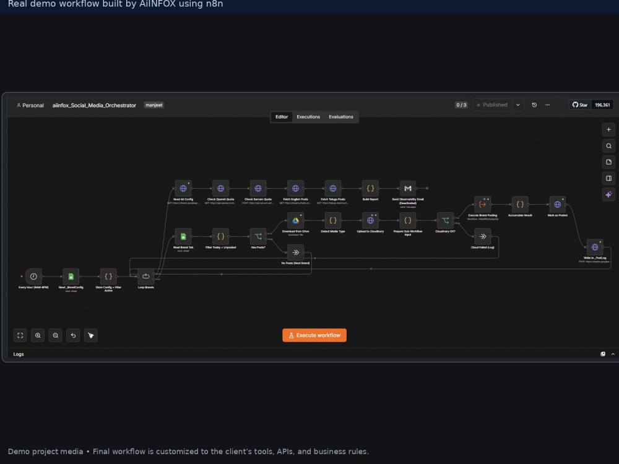Add a sticky note to canvas
619x464 pixels.
coord(608,162)
